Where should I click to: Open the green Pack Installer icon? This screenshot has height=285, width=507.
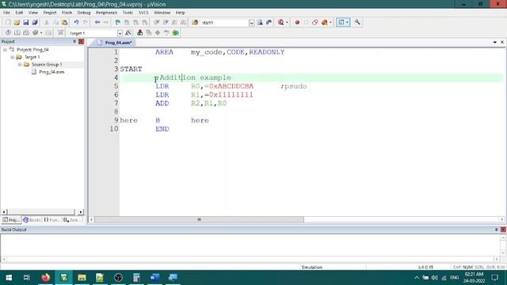(x=176, y=32)
